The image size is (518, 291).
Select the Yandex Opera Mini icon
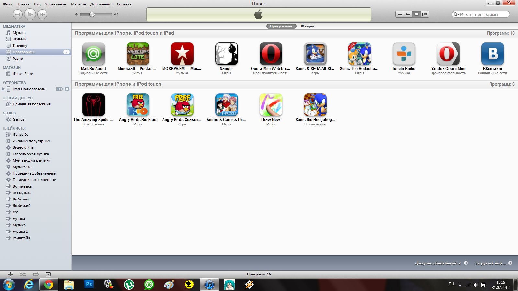[448, 54]
